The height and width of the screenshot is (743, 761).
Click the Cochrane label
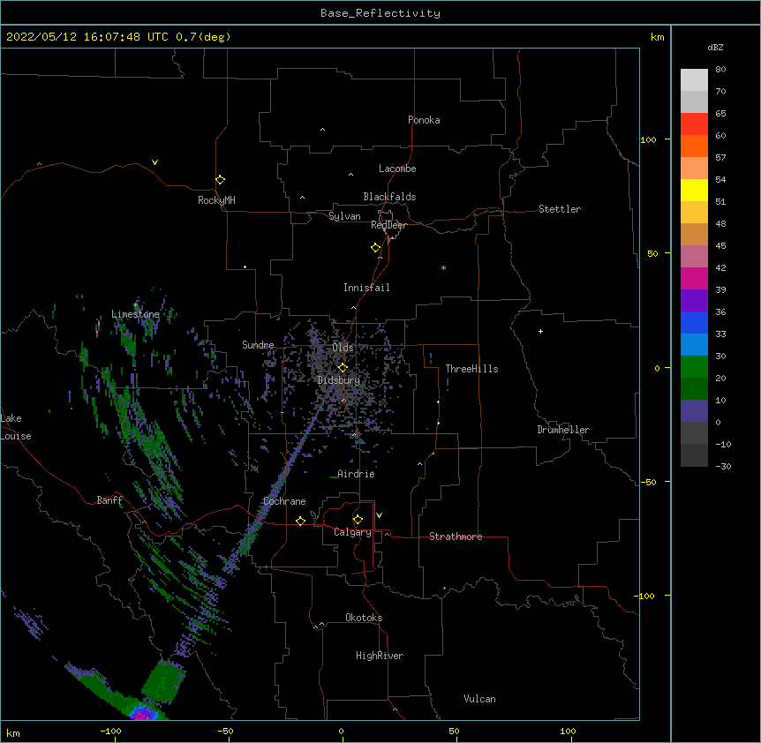tap(284, 501)
